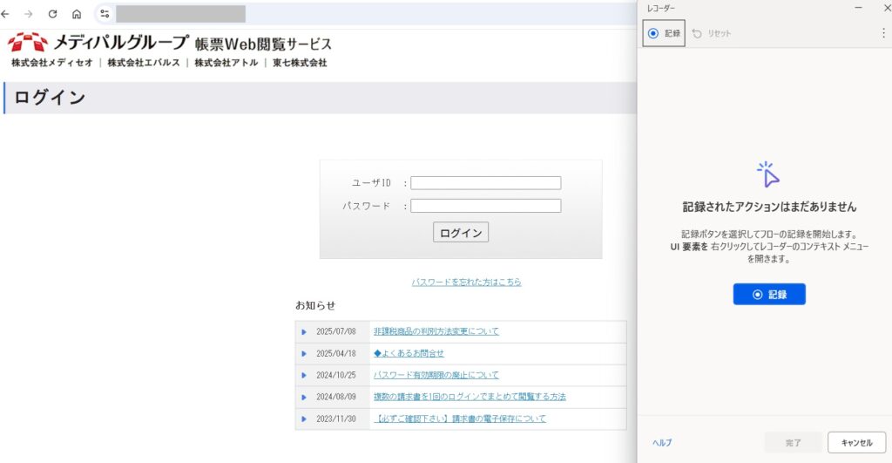The height and width of the screenshot is (463, 892).
Task: Go to the browser home page icon
Action: pos(77,14)
